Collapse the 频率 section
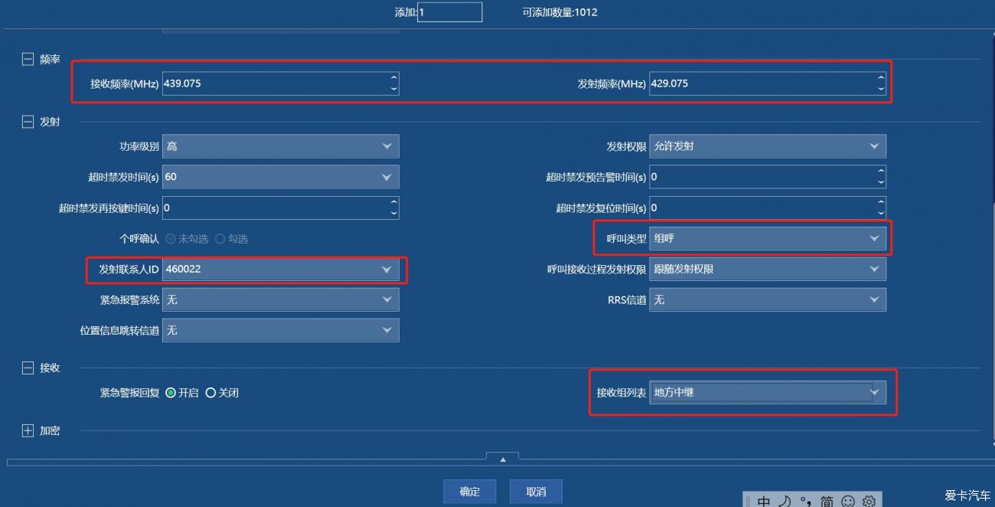Viewport: 995px width, 507px height. [x=28, y=59]
